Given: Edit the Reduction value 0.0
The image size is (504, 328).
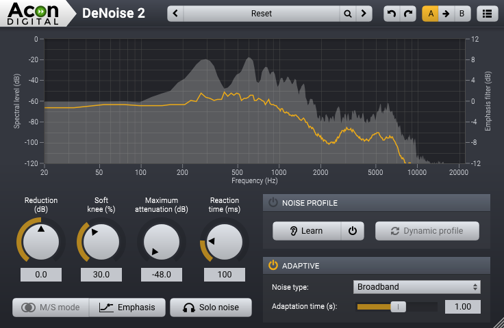Looking at the screenshot, I should tap(41, 275).
